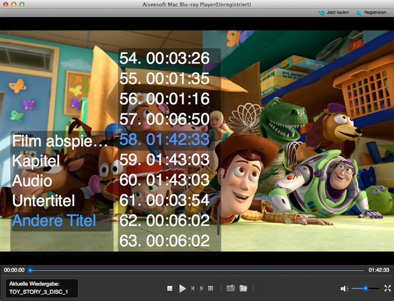The image size is (394, 301).
Task: Enter fullscreen with expand arrows icon
Action: 388,288
